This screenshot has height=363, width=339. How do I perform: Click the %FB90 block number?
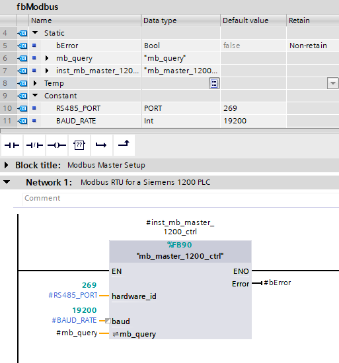click(x=180, y=245)
